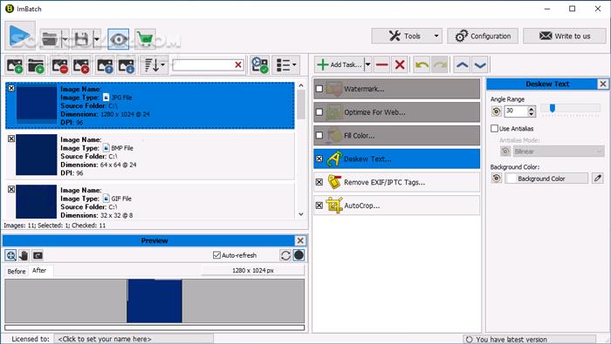This screenshot has height=344, width=611.
Task: Tick the Use Antialias checkbox
Action: point(495,128)
